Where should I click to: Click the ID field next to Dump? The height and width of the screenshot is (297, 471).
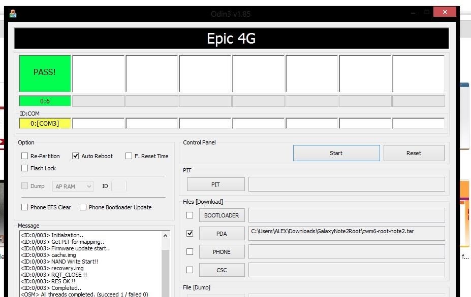coord(119,186)
